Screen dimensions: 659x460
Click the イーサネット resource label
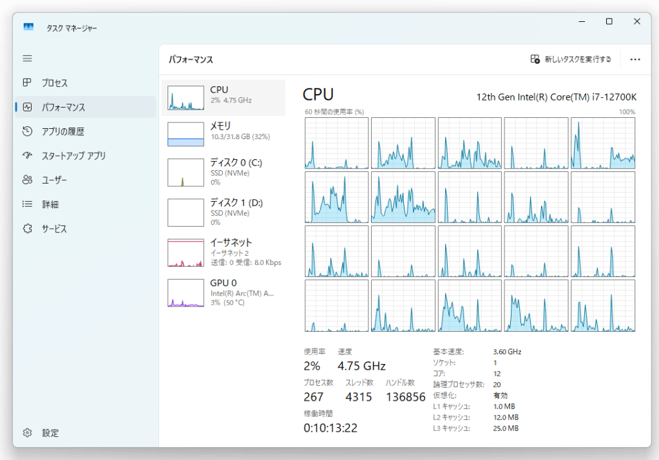pyautogui.click(x=231, y=243)
